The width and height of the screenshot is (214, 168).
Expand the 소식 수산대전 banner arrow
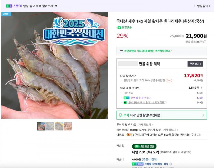tap(203, 115)
